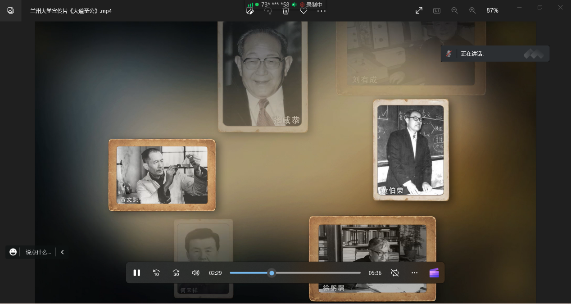Click the 说点什么 chat input
This screenshot has width=571, height=304.
pos(38,252)
